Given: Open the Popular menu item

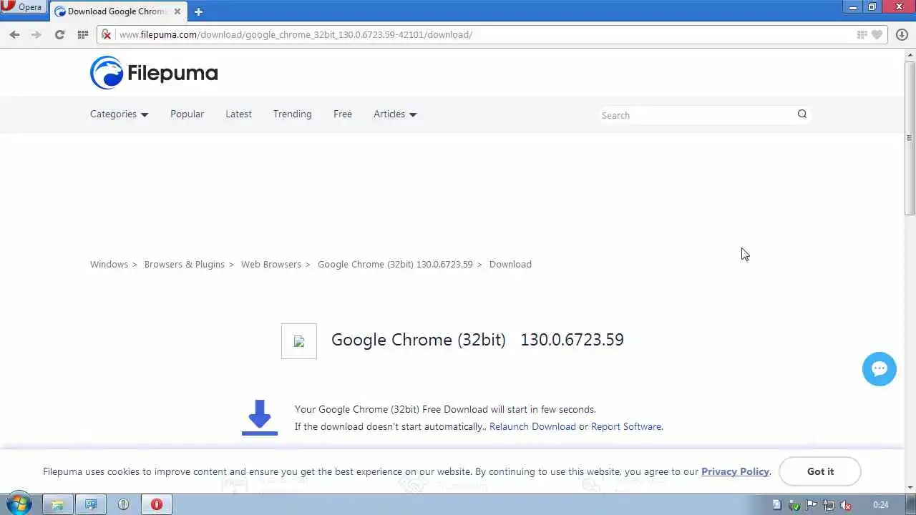Looking at the screenshot, I should (x=187, y=114).
